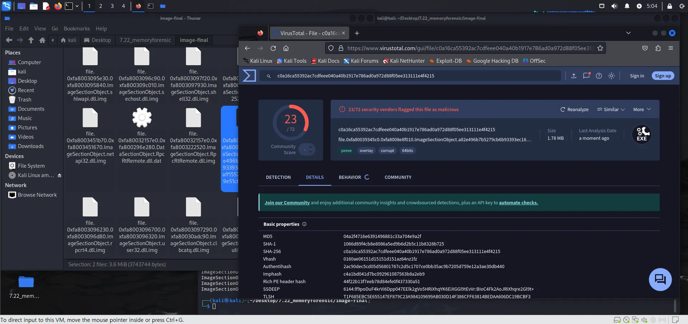Viewport: 688px width, 324px height.
Task: Eject the Kali Linux device
Action: click(x=60, y=175)
